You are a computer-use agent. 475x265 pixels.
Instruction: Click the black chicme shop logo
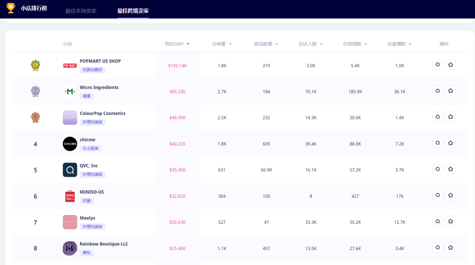70,144
